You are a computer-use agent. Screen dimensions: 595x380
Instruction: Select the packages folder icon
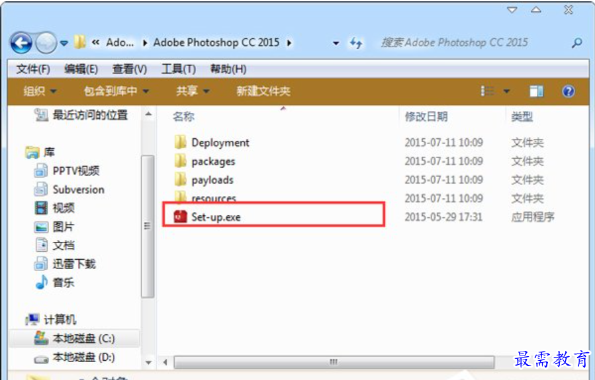pyautogui.click(x=180, y=161)
